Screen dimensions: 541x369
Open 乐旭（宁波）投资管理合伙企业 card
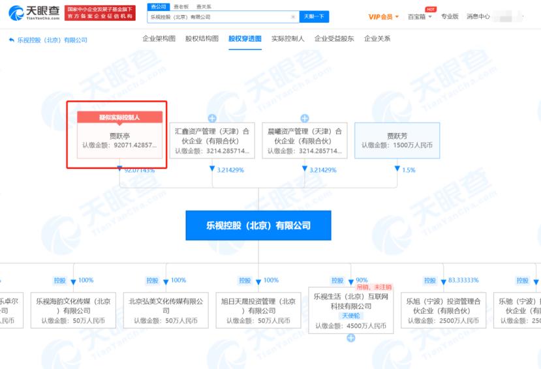pyautogui.click(x=443, y=310)
